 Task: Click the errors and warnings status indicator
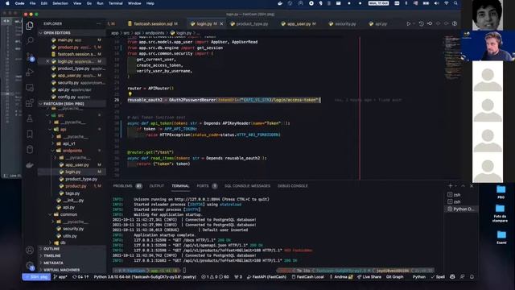click(216, 277)
